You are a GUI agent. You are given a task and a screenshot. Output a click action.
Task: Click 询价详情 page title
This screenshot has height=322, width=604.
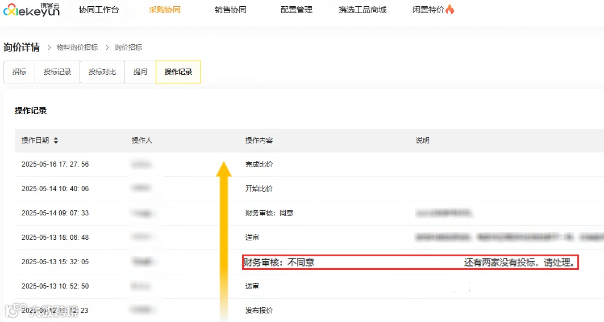click(x=22, y=47)
